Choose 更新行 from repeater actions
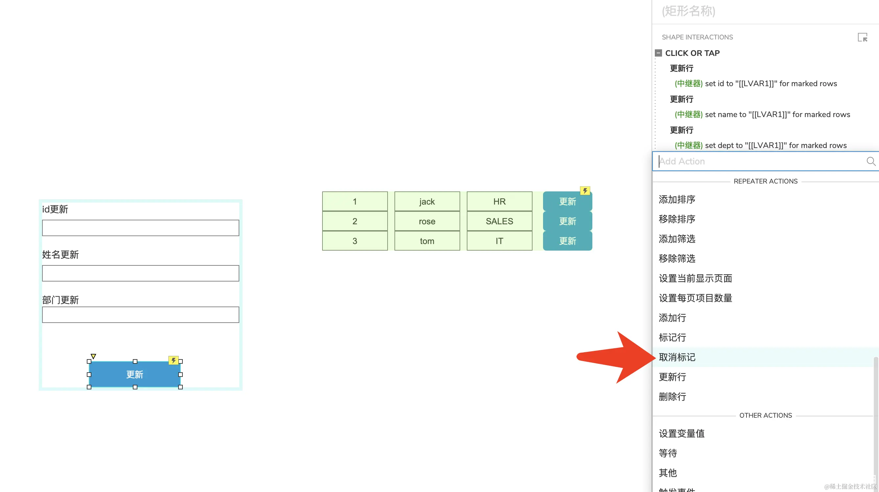879x492 pixels. point(672,377)
